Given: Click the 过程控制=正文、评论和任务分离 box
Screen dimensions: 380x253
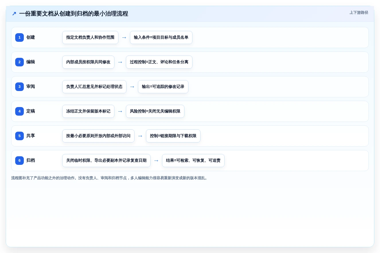Looking at the screenshot, I should (x=159, y=62).
